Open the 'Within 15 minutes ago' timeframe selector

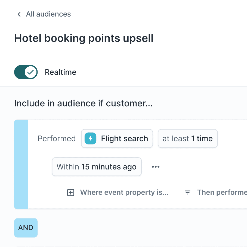(x=97, y=166)
